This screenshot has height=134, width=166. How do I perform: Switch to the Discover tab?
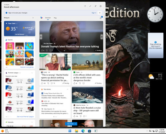48,18
